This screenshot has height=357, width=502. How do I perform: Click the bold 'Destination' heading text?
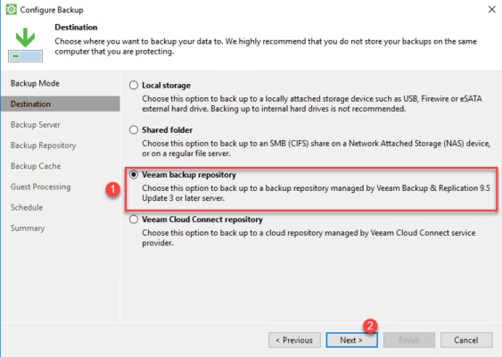pyautogui.click(x=76, y=28)
